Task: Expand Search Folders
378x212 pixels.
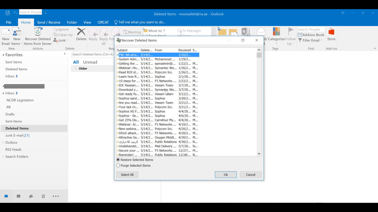Action: [3, 157]
